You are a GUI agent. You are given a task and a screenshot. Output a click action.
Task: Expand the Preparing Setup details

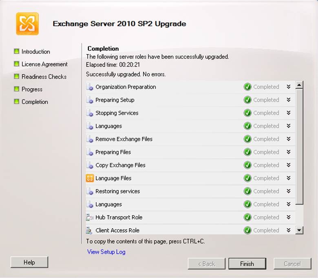[x=289, y=100]
